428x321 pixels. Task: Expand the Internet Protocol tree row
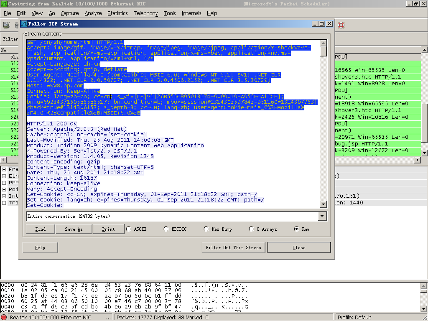click(4, 196)
